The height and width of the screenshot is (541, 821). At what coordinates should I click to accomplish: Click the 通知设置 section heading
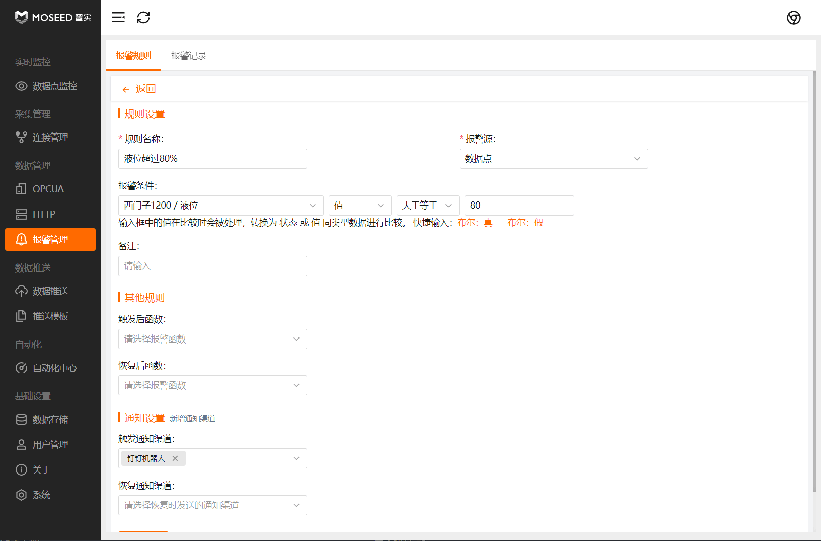coord(144,418)
